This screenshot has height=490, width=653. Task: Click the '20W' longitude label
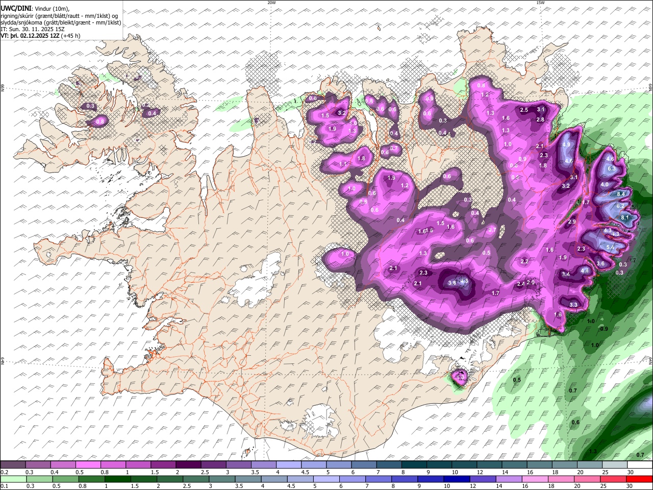pyautogui.click(x=271, y=3)
